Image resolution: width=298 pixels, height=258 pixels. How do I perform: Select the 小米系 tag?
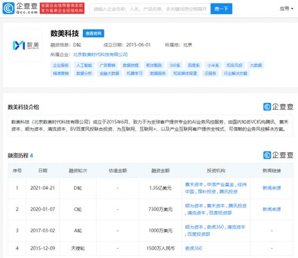(x=213, y=65)
